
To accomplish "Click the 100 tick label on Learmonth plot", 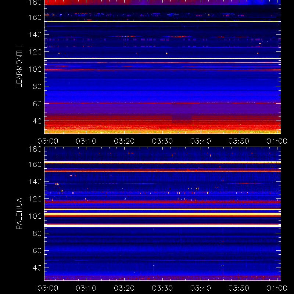I will (35, 69).
